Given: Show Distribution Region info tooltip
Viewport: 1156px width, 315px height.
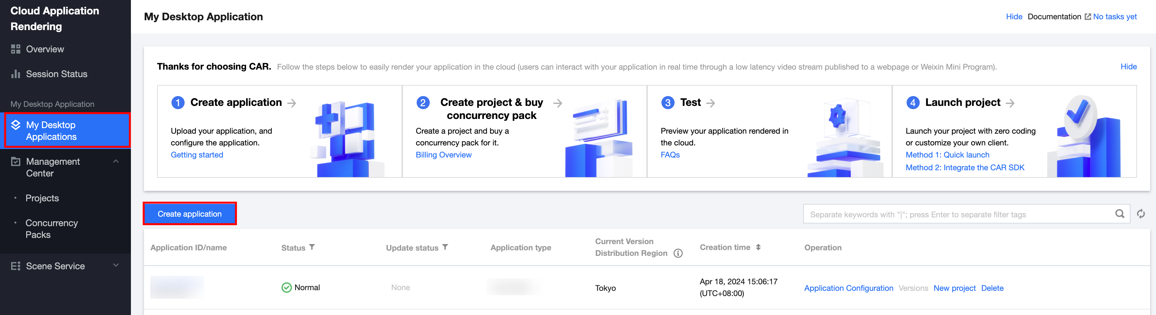Looking at the screenshot, I should [678, 254].
